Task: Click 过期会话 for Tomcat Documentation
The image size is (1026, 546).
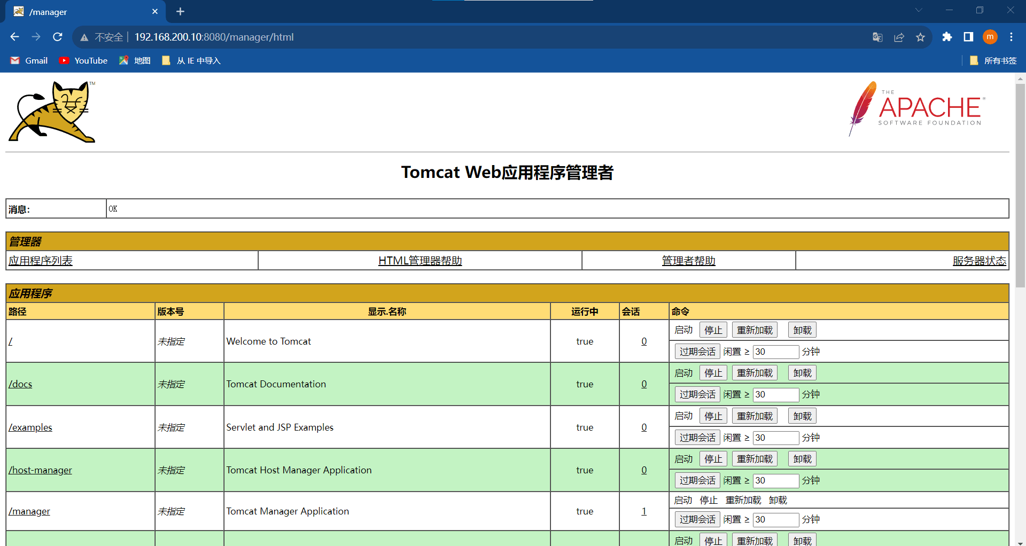Action: pyautogui.click(x=697, y=394)
